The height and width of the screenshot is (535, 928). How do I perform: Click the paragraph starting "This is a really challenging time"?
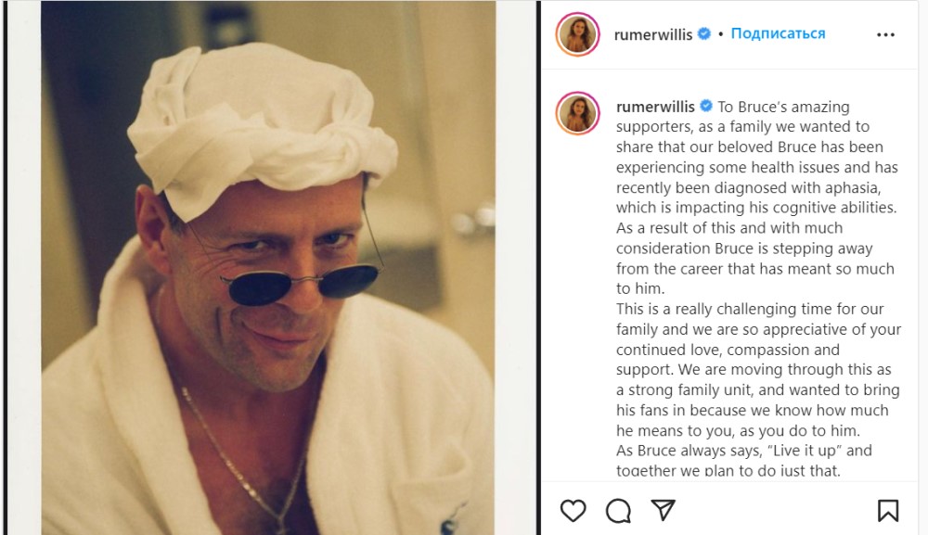tap(750, 309)
